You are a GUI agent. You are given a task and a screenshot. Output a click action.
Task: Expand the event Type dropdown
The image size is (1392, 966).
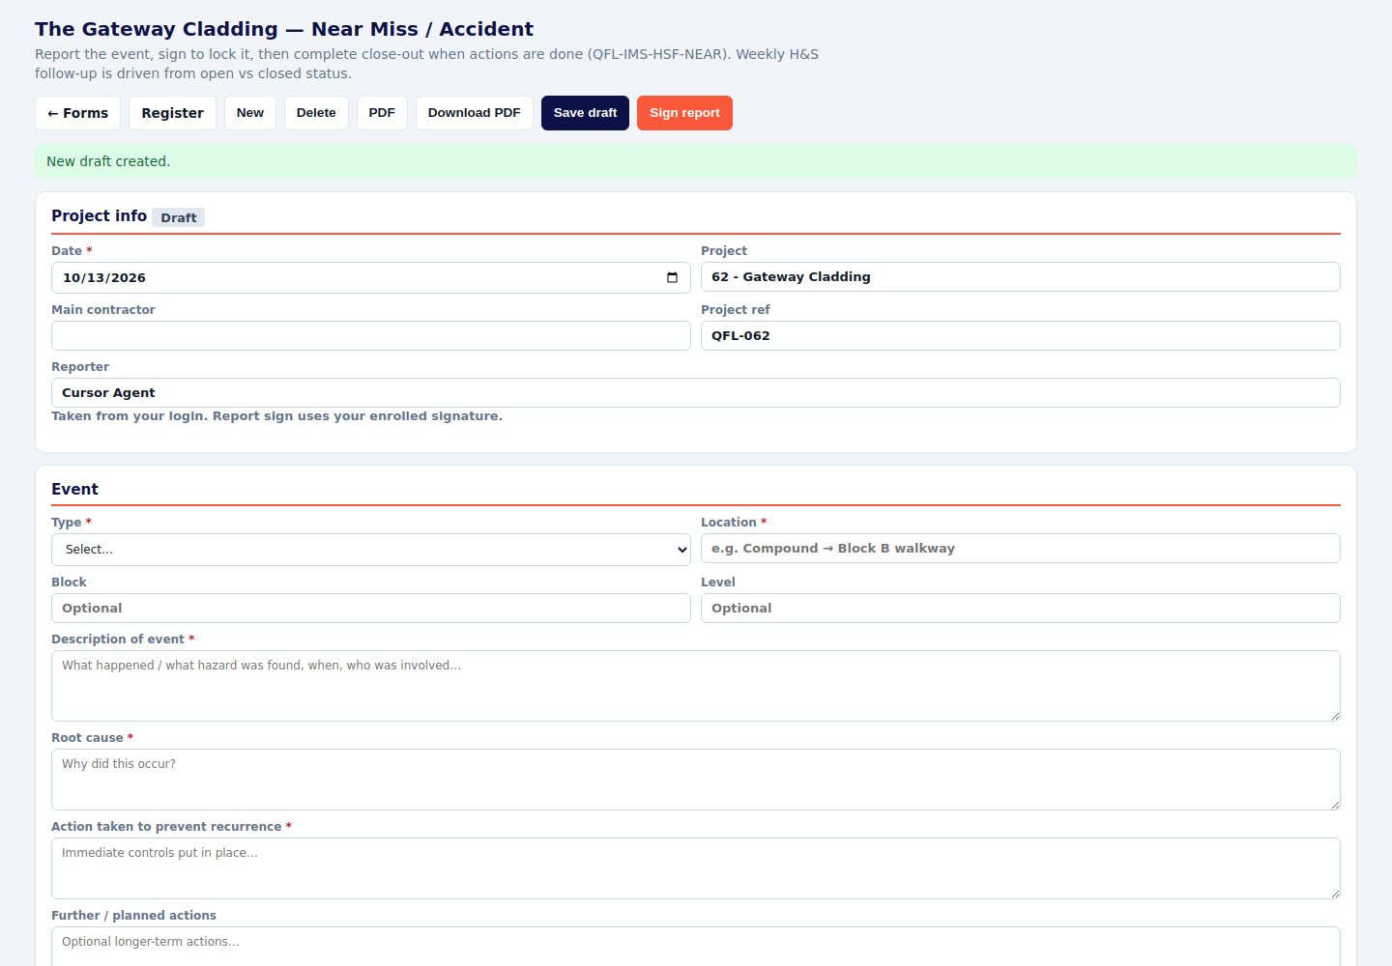(x=371, y=550)
